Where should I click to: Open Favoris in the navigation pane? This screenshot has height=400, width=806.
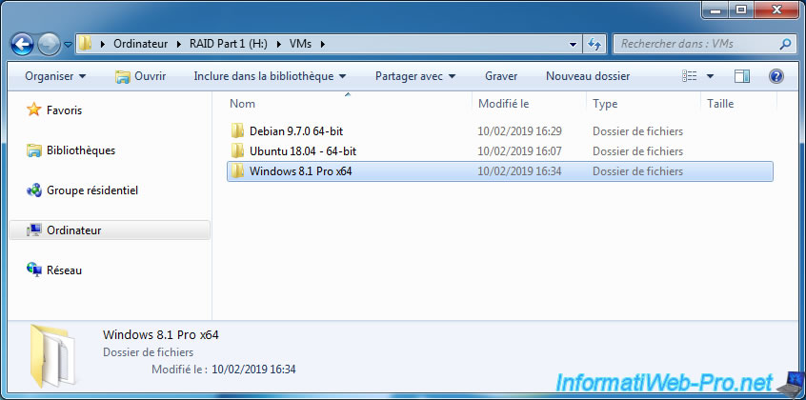pyautogui.click(x=64, y=110)
